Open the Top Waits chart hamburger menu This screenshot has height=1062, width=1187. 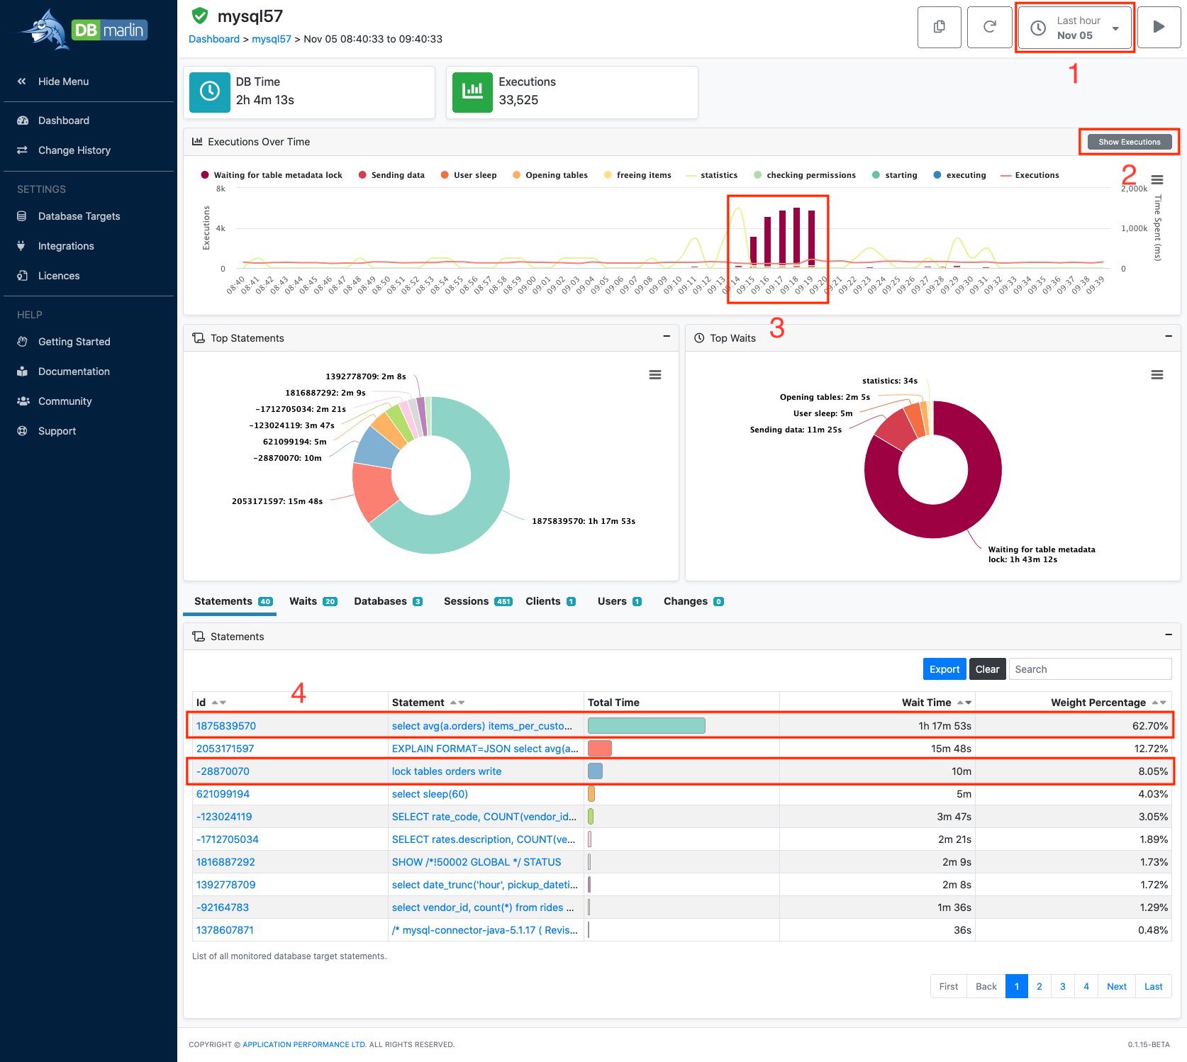tap(1157, 374)
